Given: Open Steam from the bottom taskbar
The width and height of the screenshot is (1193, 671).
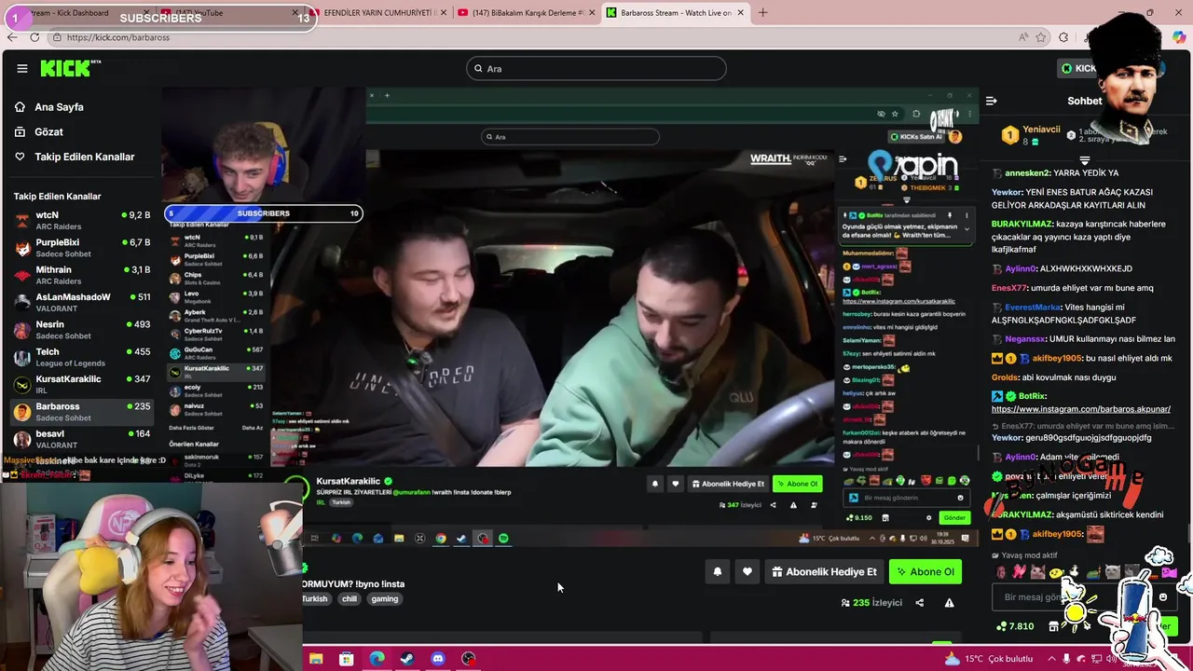Looking at the screenshot, I should point(407,659).
